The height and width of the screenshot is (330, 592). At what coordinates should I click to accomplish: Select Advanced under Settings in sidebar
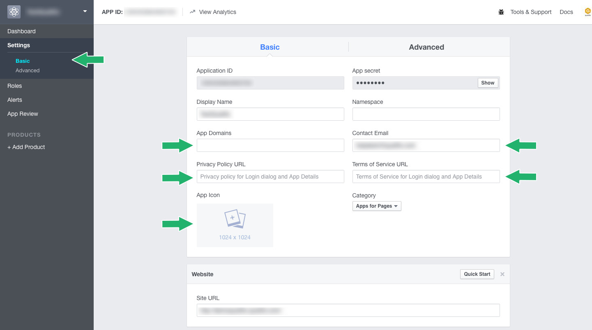pyautogui.click(x=28, y=71)
